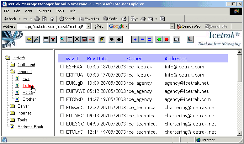The height and width of the screenshot is (144, 244).
Task: Click inside the Google toolbar search field
Action: 149,26
